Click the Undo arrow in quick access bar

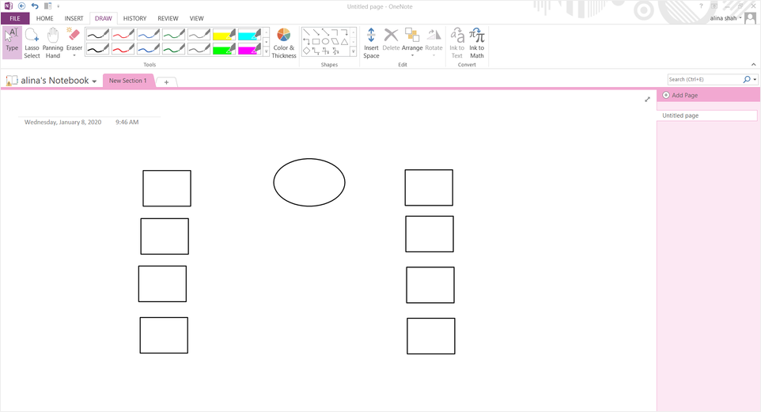[35, 6]
